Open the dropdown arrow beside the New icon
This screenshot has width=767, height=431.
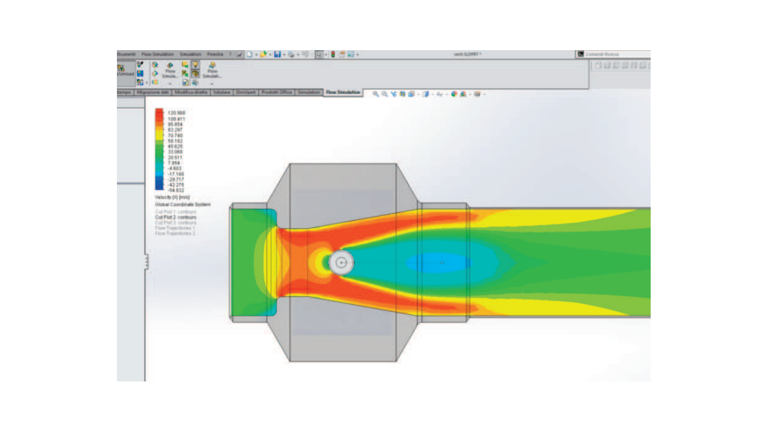pos(257,55)
